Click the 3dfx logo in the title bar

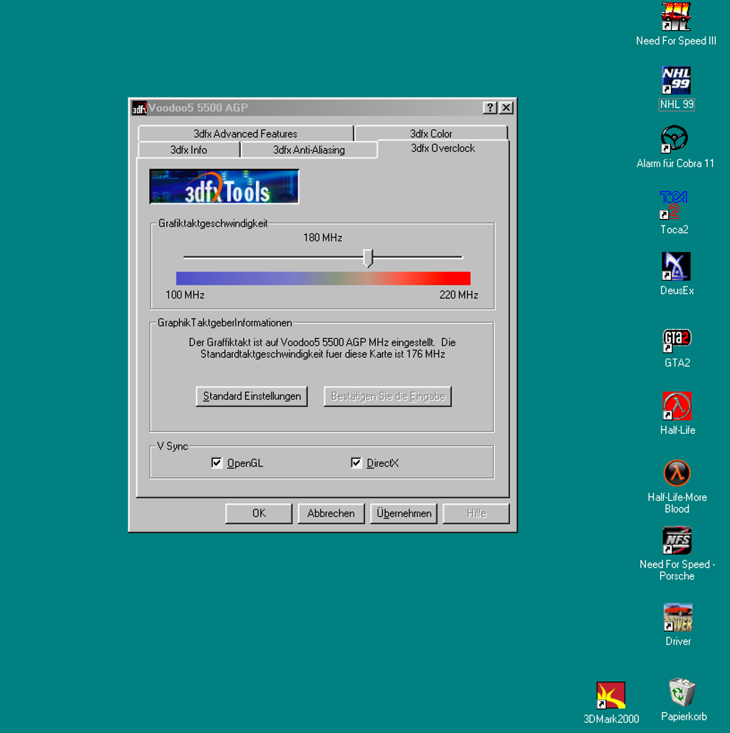point(139,108)
